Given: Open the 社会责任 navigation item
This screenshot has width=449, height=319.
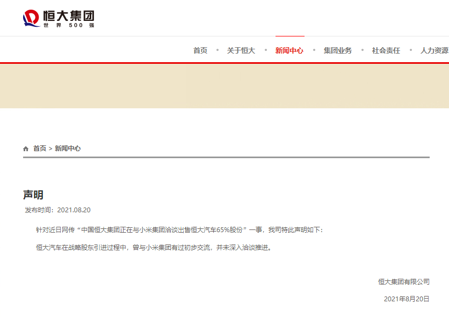Looking at the screenshot, I should (386, 50).
